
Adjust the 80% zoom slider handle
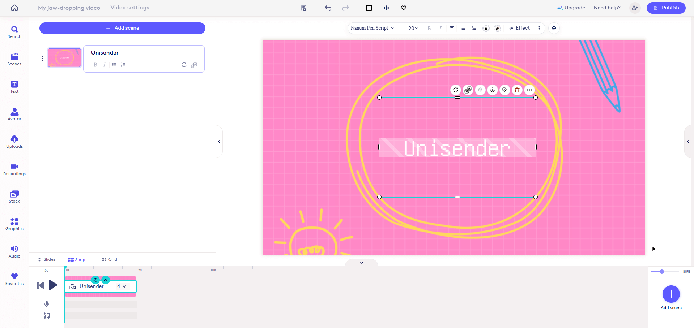coord(662,272)
